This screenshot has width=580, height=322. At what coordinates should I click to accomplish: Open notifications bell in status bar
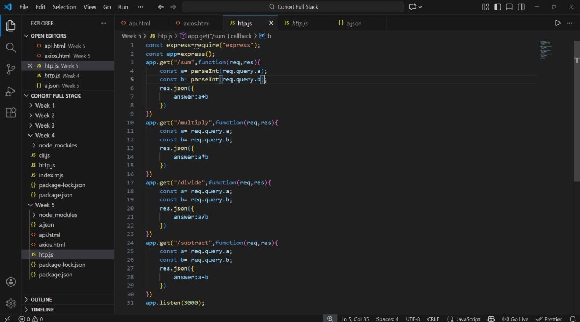(x=572, y=319)
